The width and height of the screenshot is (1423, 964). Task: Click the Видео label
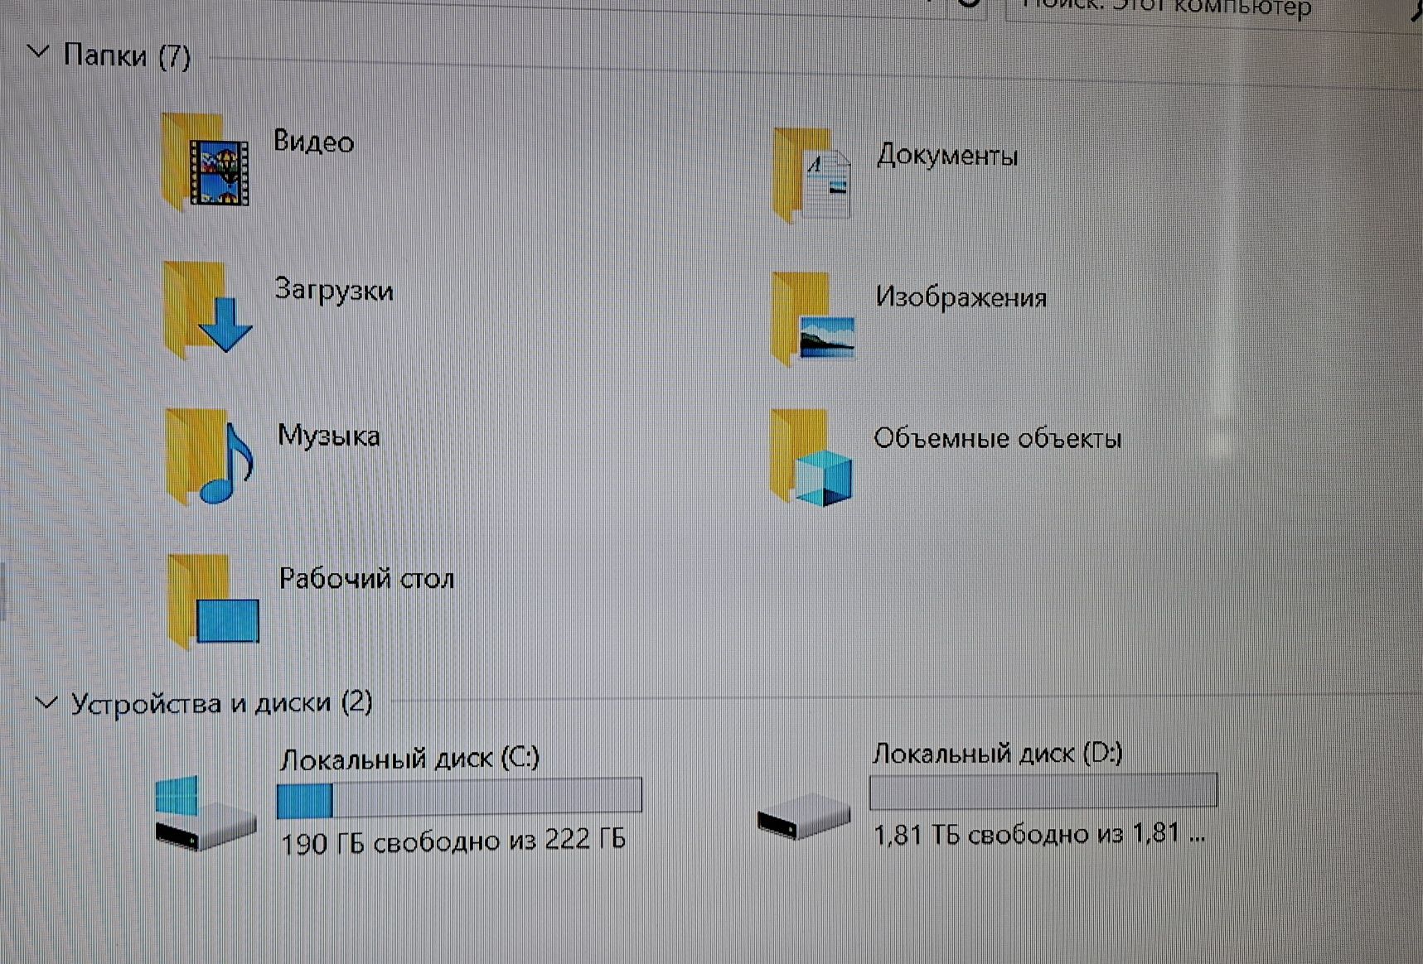coord(314,142)
